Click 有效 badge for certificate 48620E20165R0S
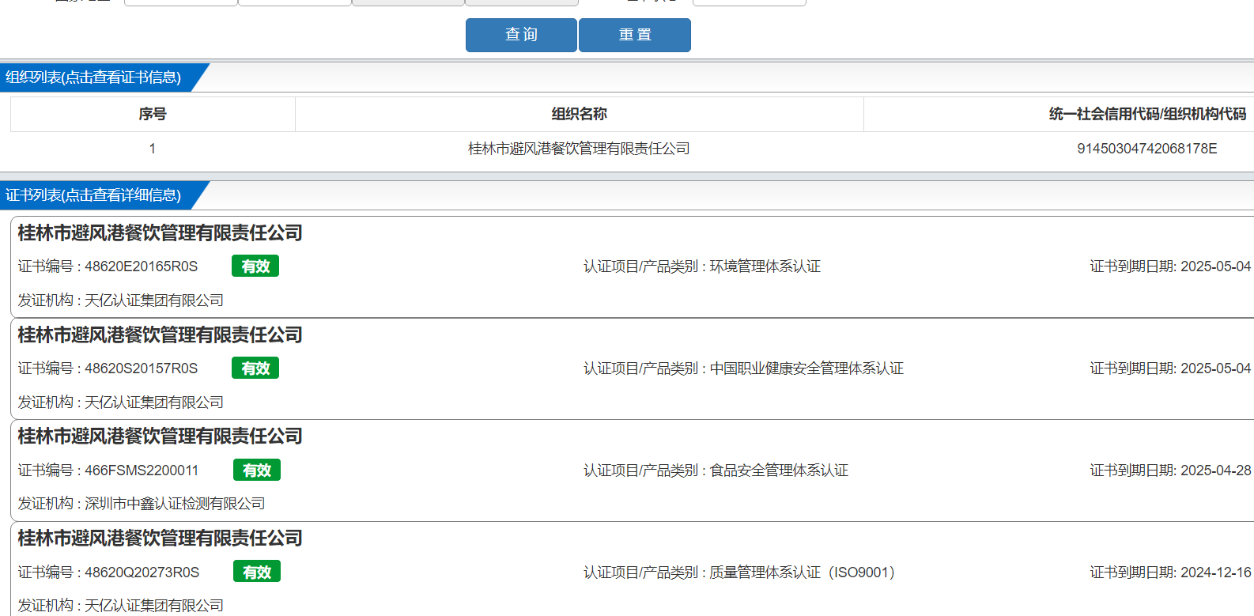This screenshot has height=616, width=1254. [x=255, y=266]
